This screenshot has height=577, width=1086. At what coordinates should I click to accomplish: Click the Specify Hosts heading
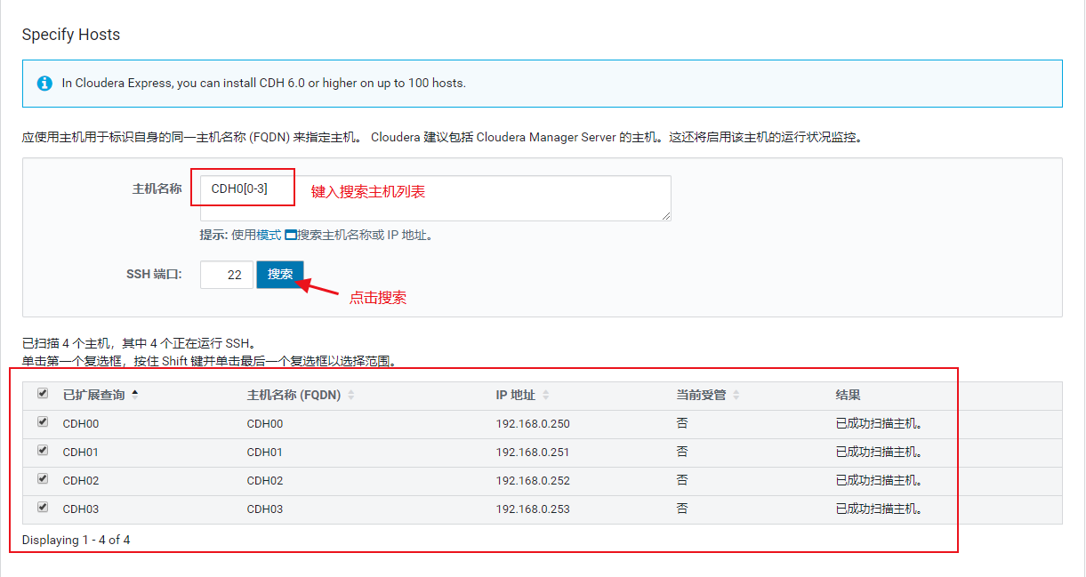click(x=71, y=35)
